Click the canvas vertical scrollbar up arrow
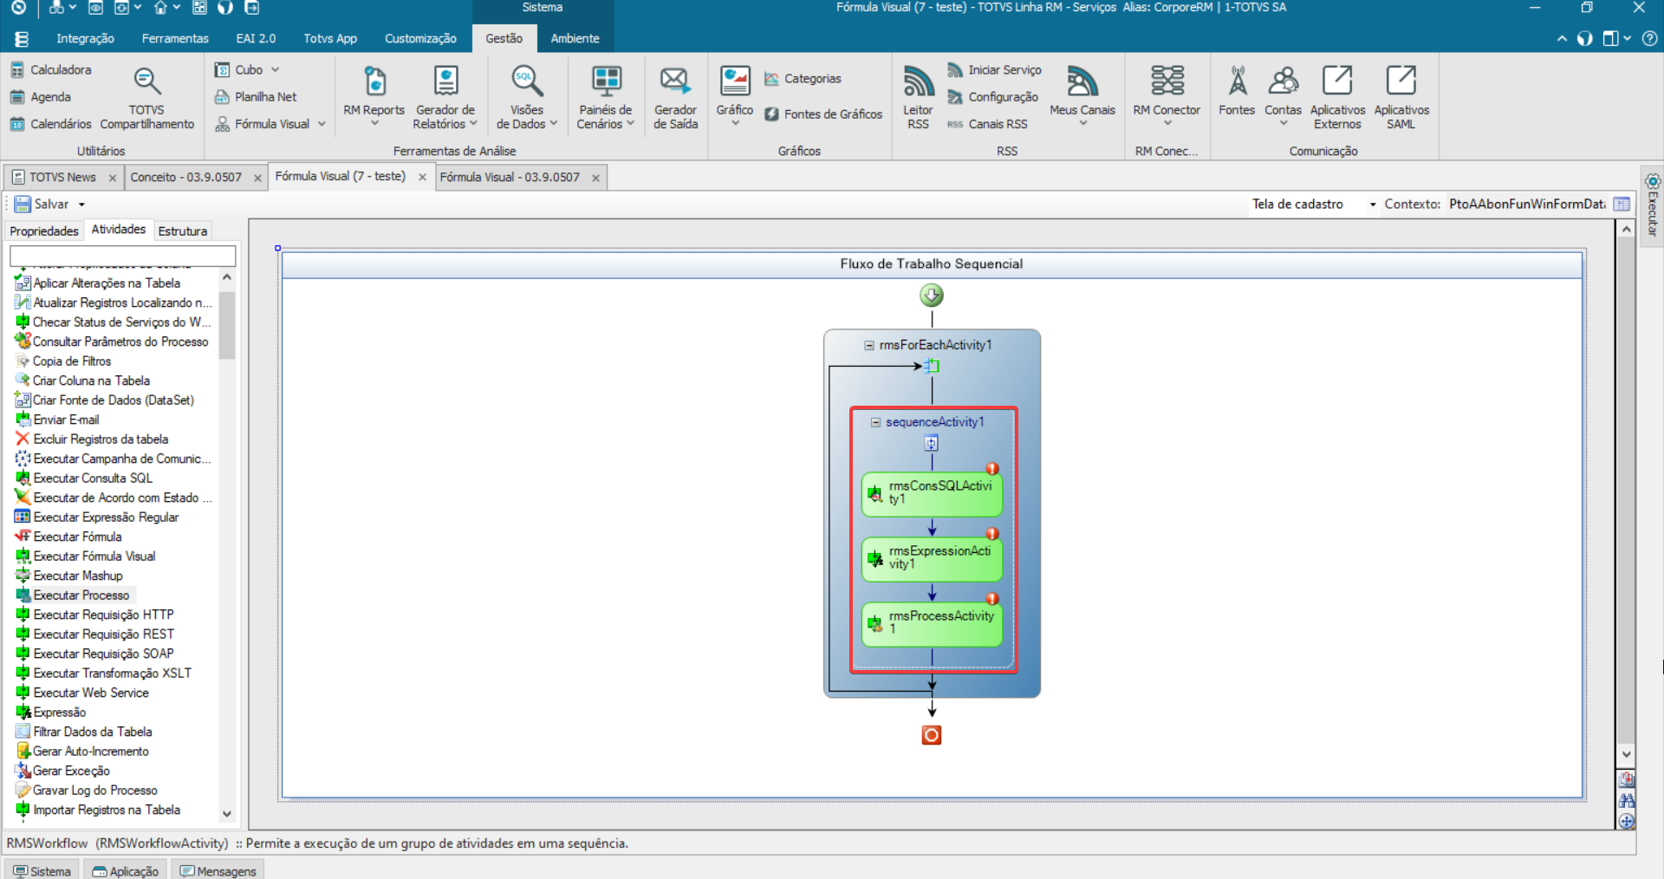 (x=1627, y=229)
